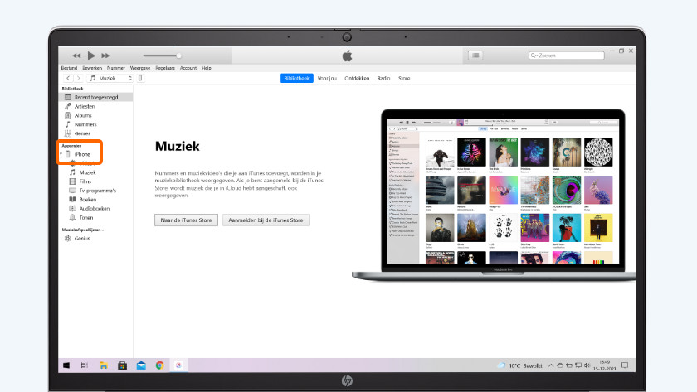Click the Naar de iTunes Store button

pyautogui.click(x=186, y=220)
